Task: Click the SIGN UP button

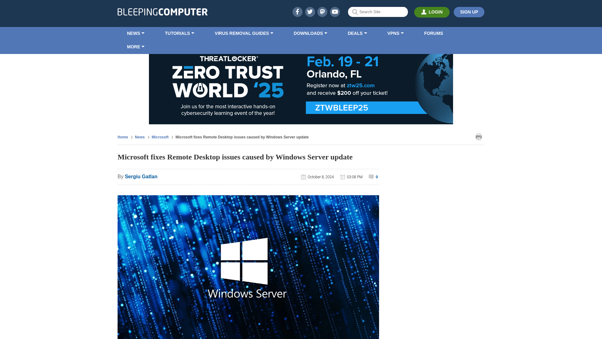Action: [469, 12]
